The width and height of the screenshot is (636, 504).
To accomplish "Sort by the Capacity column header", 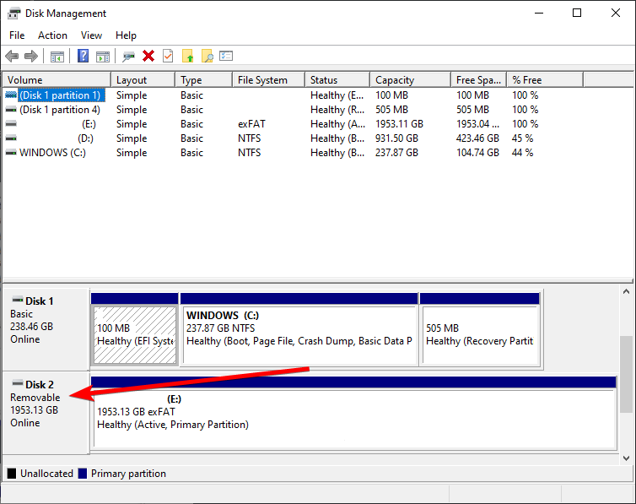I will pyautogui.click(x=411, y=80).
